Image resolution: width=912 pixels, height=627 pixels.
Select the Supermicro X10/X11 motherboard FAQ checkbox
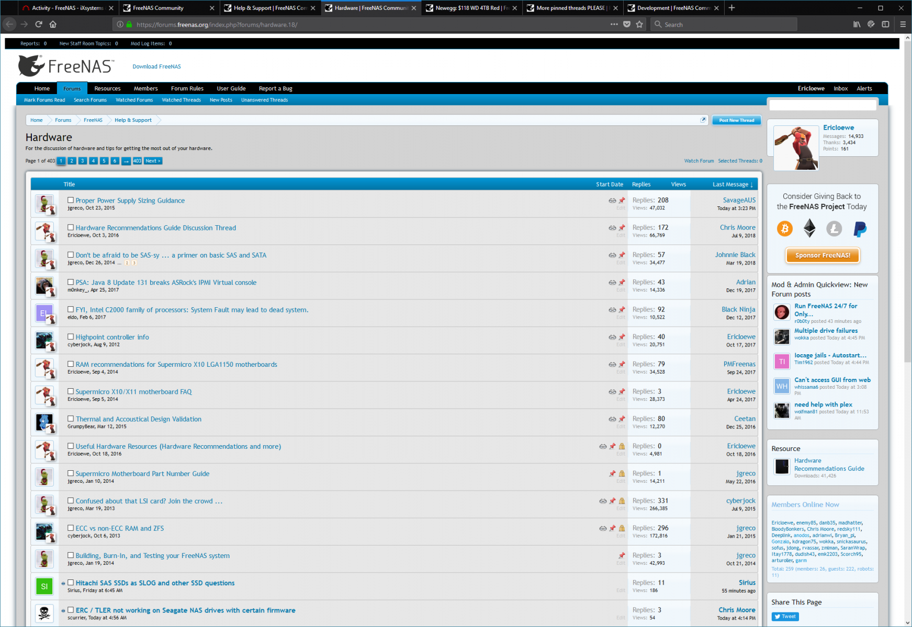70,391
